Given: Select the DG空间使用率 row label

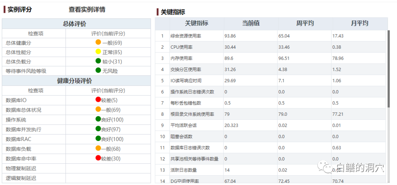Looking at the screenshot, I should [x=185, y=181].
